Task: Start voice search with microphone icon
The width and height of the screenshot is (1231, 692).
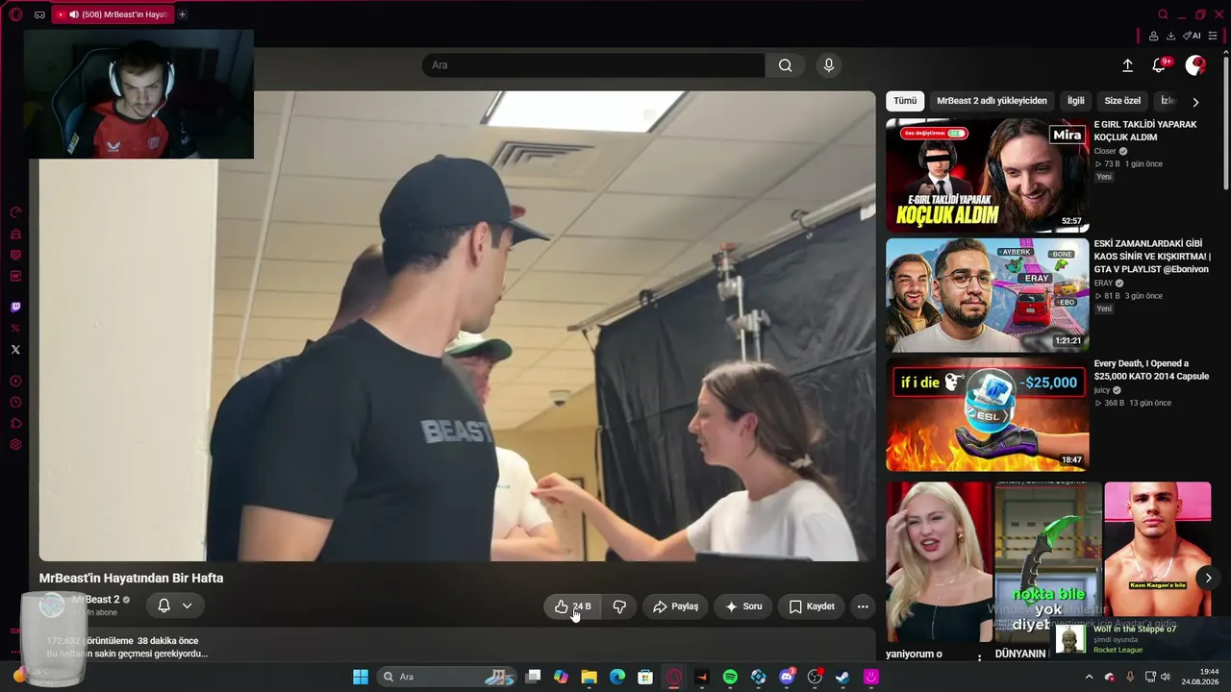Action: coord(829,65)
